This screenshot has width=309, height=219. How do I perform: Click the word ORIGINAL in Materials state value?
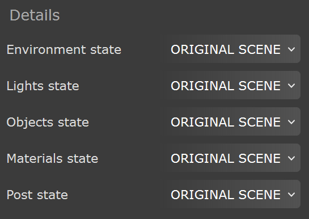click(x=202, y=158)
